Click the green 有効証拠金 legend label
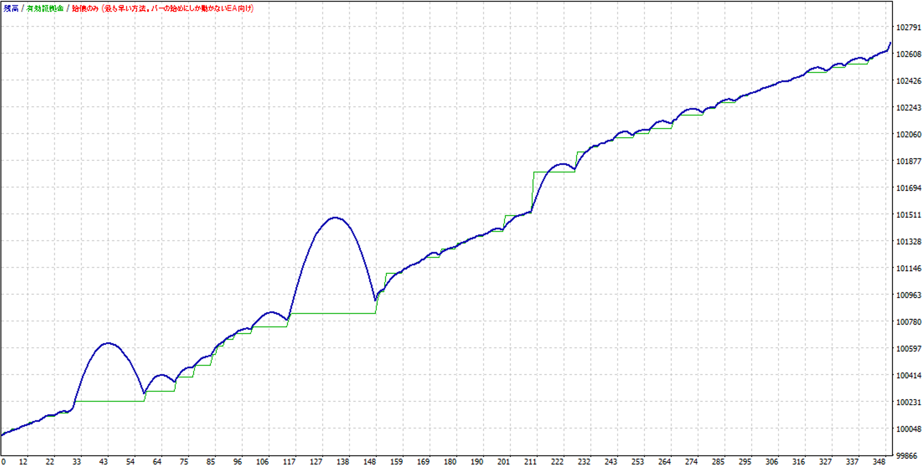Screen dimensions: 922x468 [x=45, y=8]
